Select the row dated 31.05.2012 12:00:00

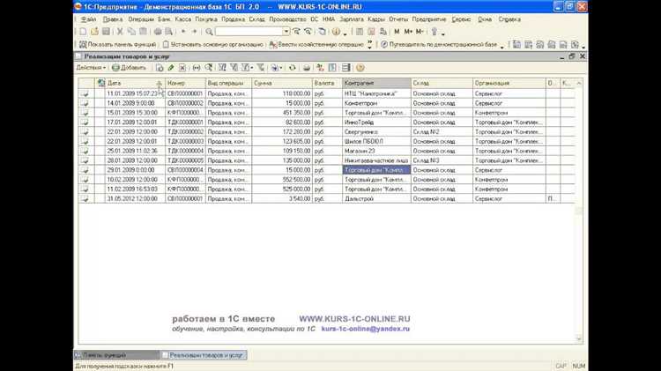(x=326, y=198)
